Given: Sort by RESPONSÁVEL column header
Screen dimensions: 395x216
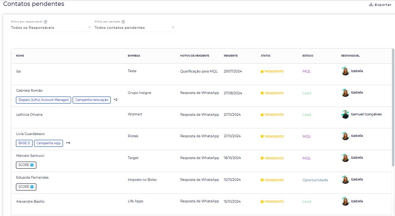Looking at the screenshot, I should (x=351, y=55).
